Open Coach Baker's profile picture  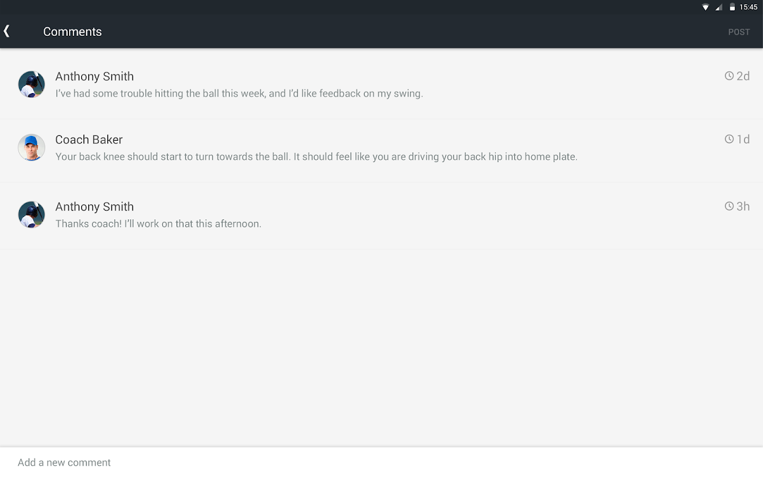pyautogui.click(x=32, y=147)
